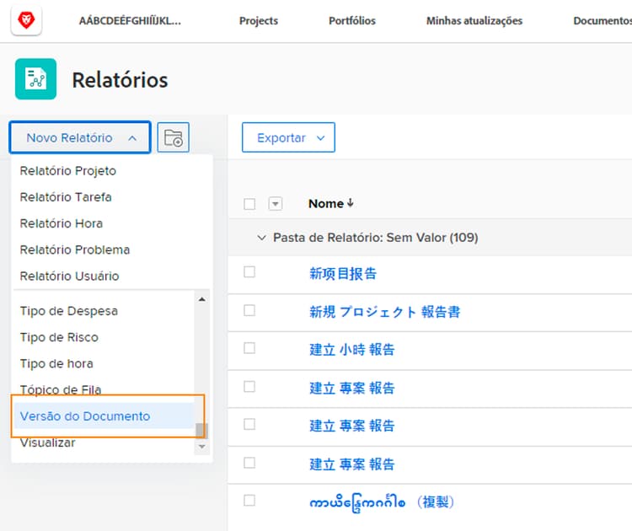
Task: Tick the first 建立 專案 報告 row's checkbox
Action: pyautogui.click(x=249, y=387)
